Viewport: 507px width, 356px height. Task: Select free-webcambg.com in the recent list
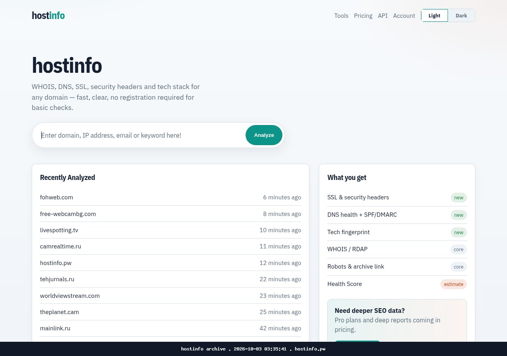[68, 214]
